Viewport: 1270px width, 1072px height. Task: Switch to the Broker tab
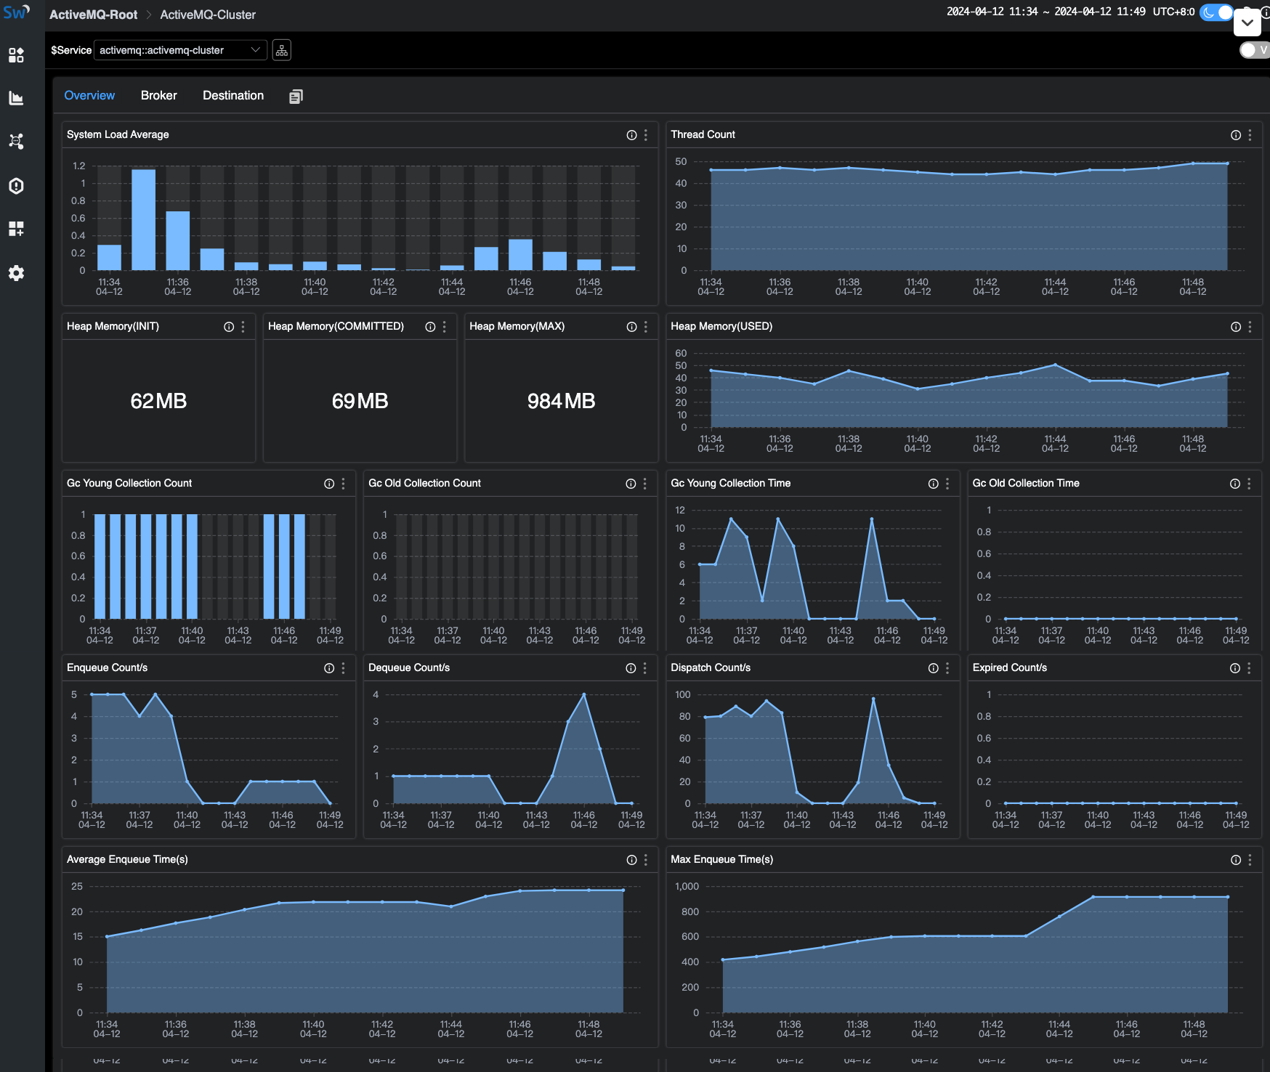[158, 95]
